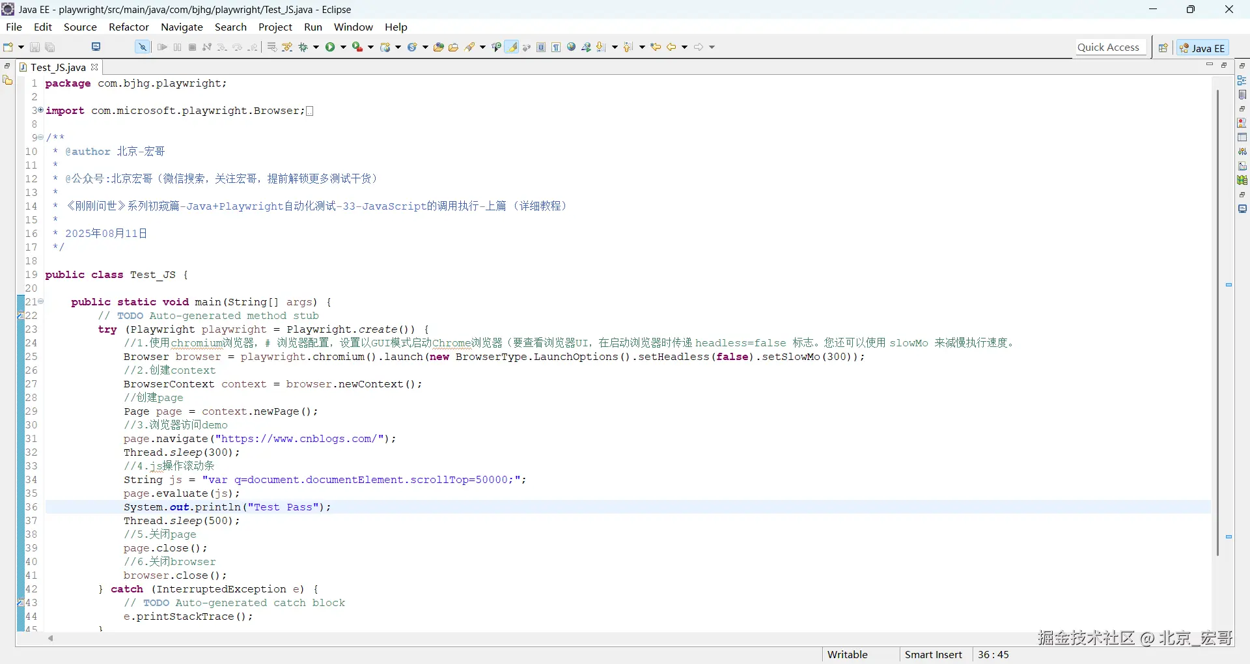Open the Project Explorer icon in left sidebar
The width and height of the screenshot is (1250, 664).
tap(8, 80)
